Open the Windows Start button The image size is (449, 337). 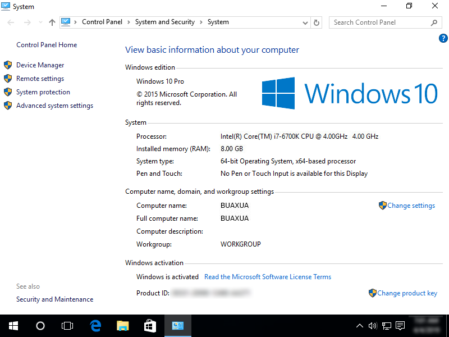point(13,326)
